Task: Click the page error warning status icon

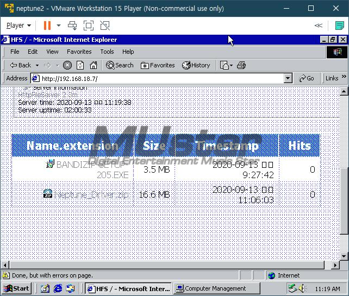Action: [x=6, y=275]
